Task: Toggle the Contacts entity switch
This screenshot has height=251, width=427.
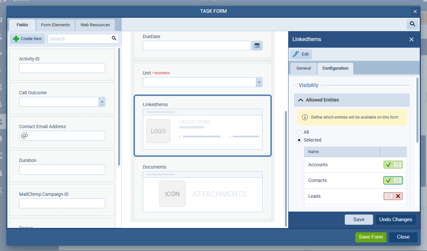Action: 393,180
